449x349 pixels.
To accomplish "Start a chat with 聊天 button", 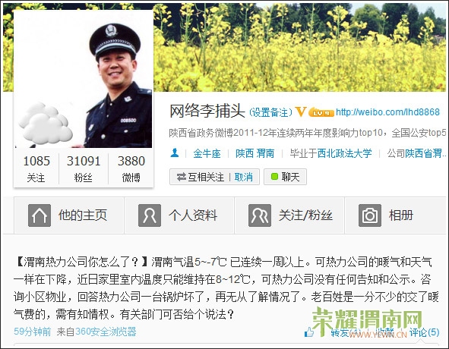I will click(285, 177).
